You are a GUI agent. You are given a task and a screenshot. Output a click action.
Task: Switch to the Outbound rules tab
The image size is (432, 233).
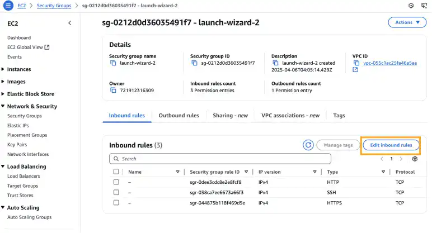click(x=179, y=116)
